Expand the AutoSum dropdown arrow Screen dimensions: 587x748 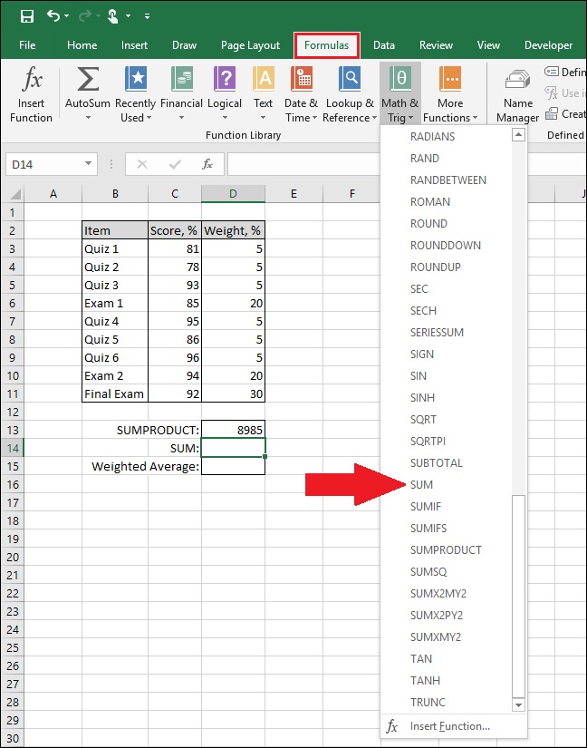coord(88,118)
